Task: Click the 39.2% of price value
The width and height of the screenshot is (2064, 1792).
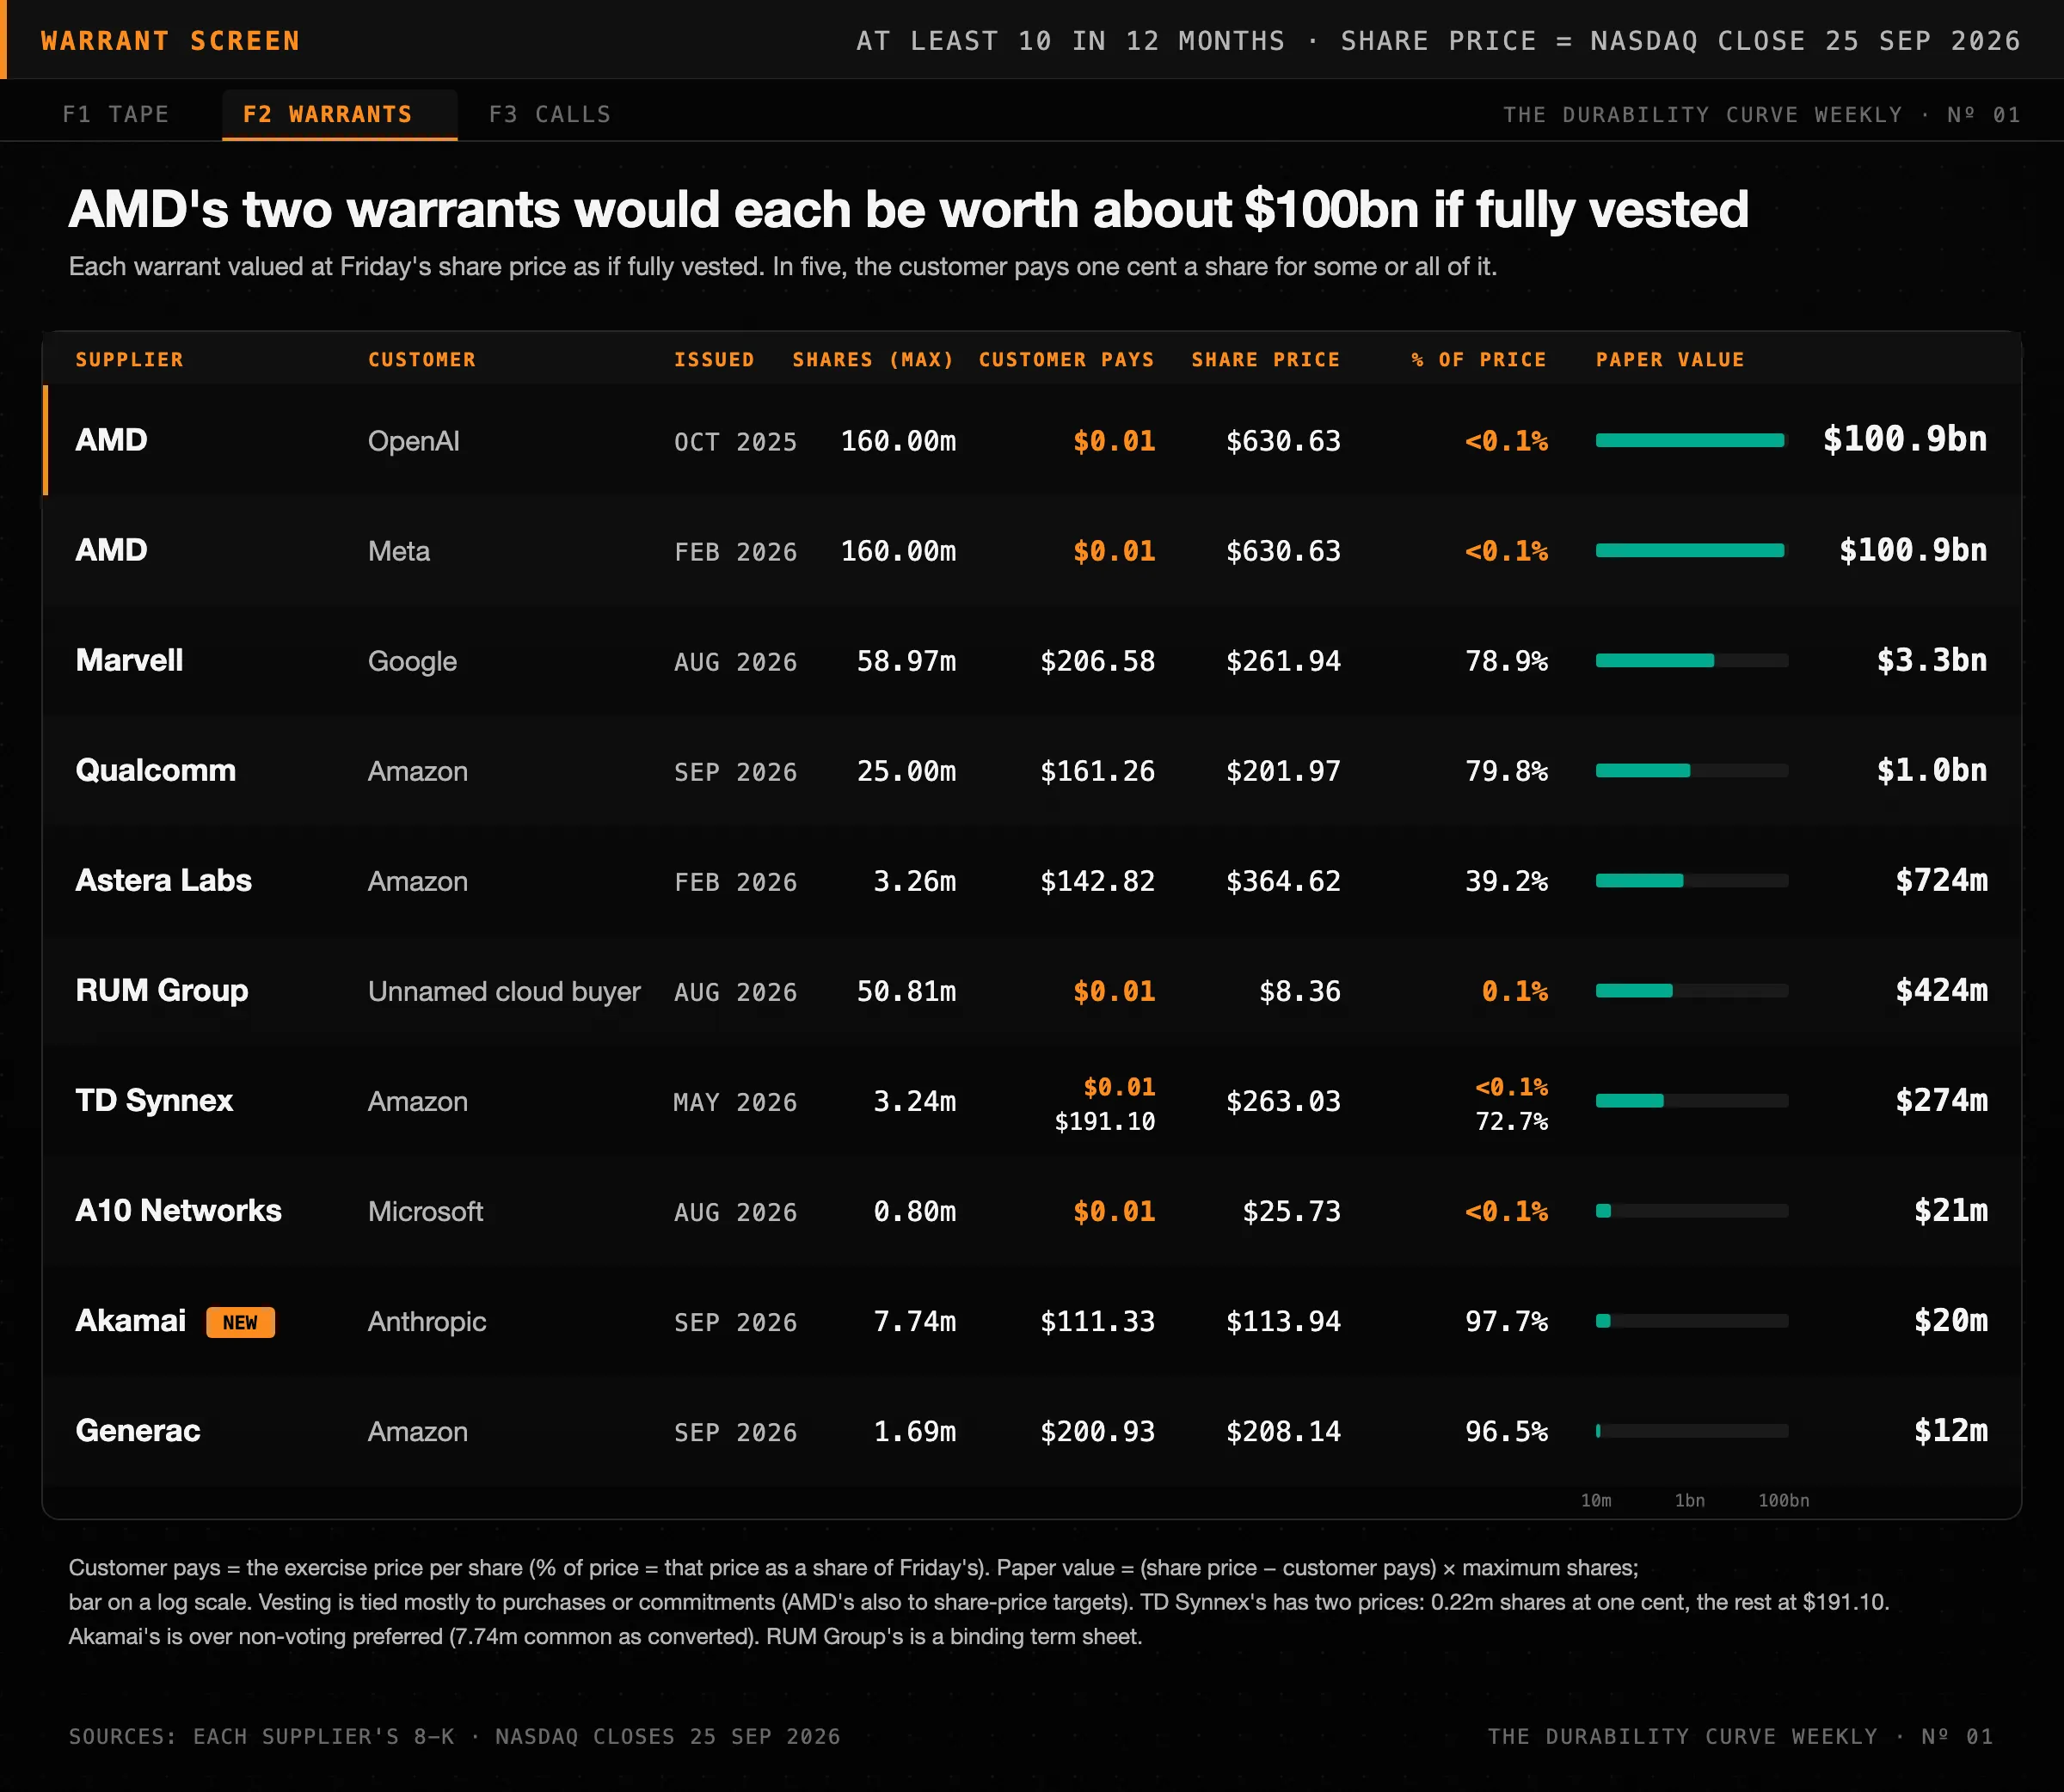Action: pyautogui.click(x=1507, y=881)
